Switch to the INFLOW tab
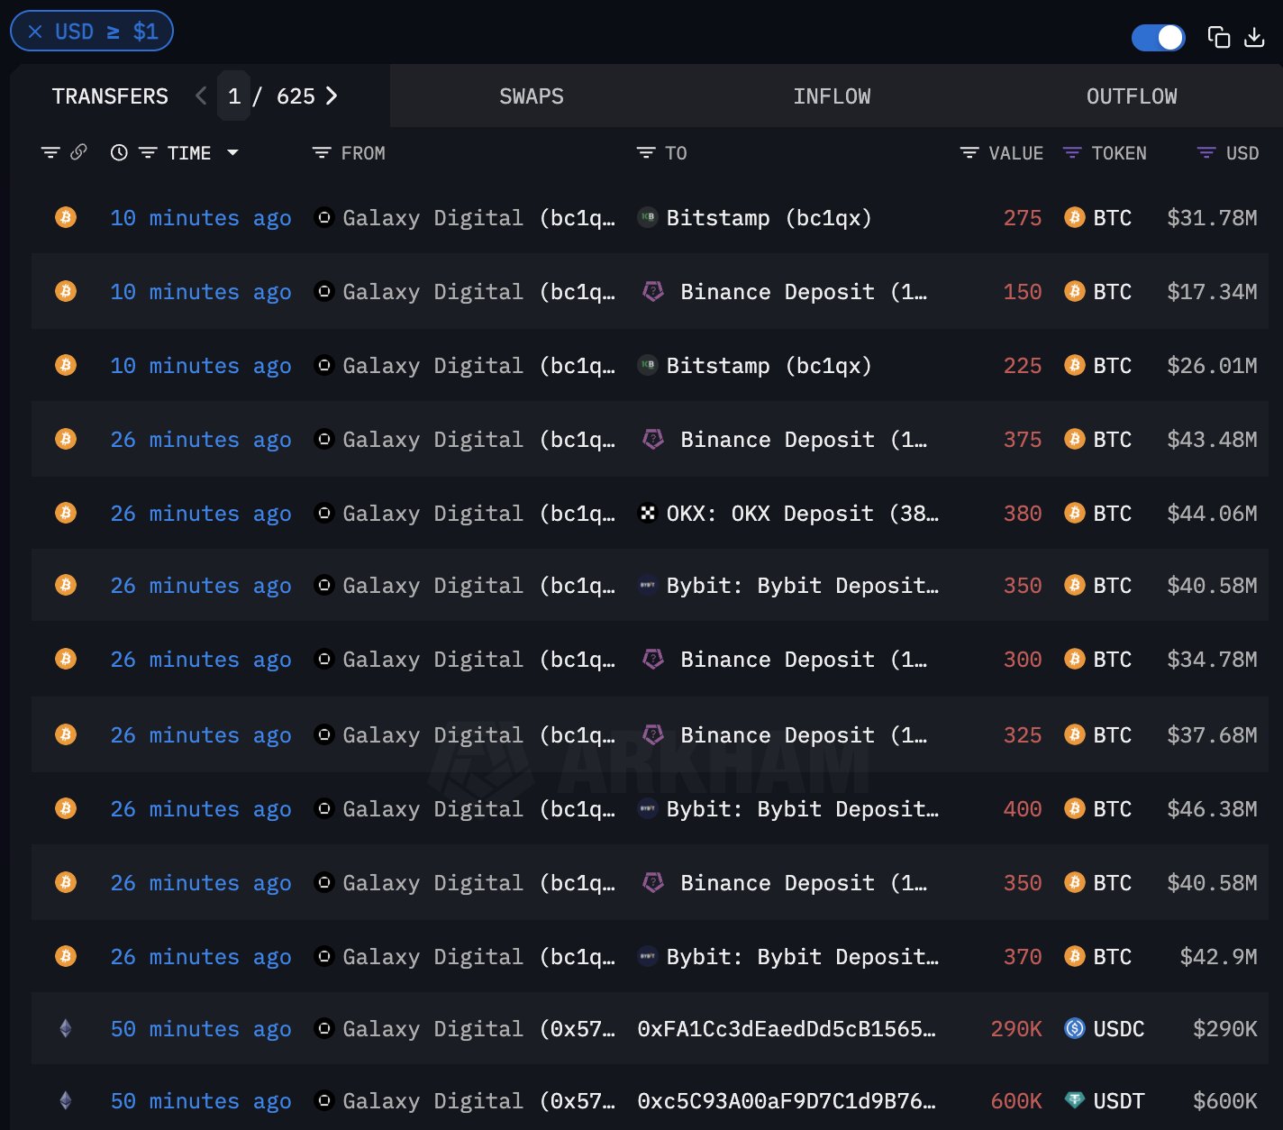Image resolution: width=1283 pixels, height=1130 pixels. [832, 96]
